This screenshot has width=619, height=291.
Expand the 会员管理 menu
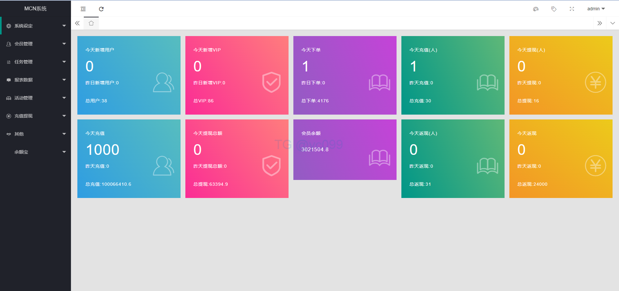tap(35, 44)
